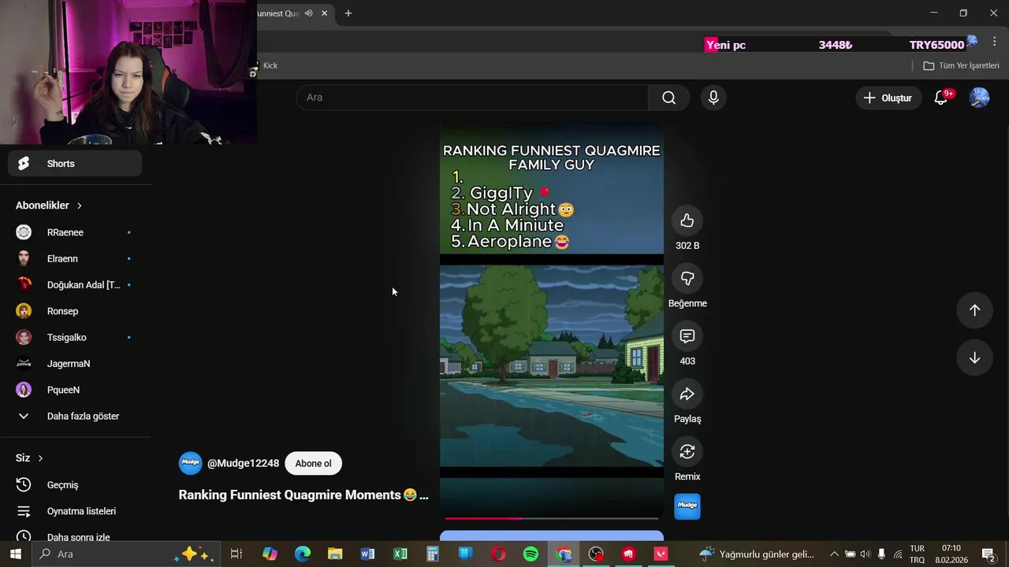
Task: Focus the YouTube Ara search field
Action: click(473, 98)
